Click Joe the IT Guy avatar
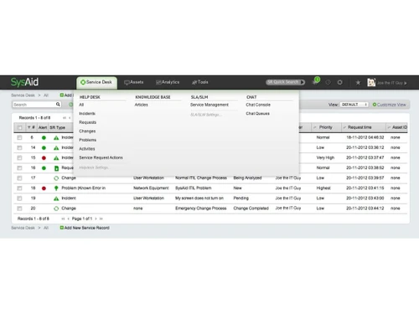 point(371,82)
